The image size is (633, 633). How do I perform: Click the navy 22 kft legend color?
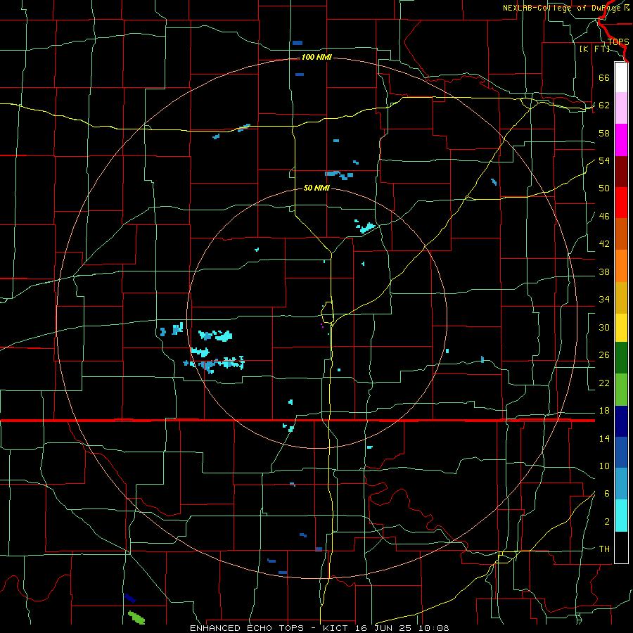(621, 421)
